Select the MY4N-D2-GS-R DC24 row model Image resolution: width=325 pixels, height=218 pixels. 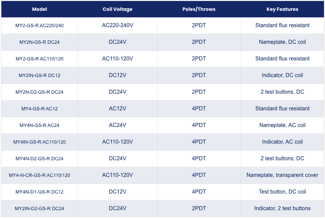click(39, 159)
